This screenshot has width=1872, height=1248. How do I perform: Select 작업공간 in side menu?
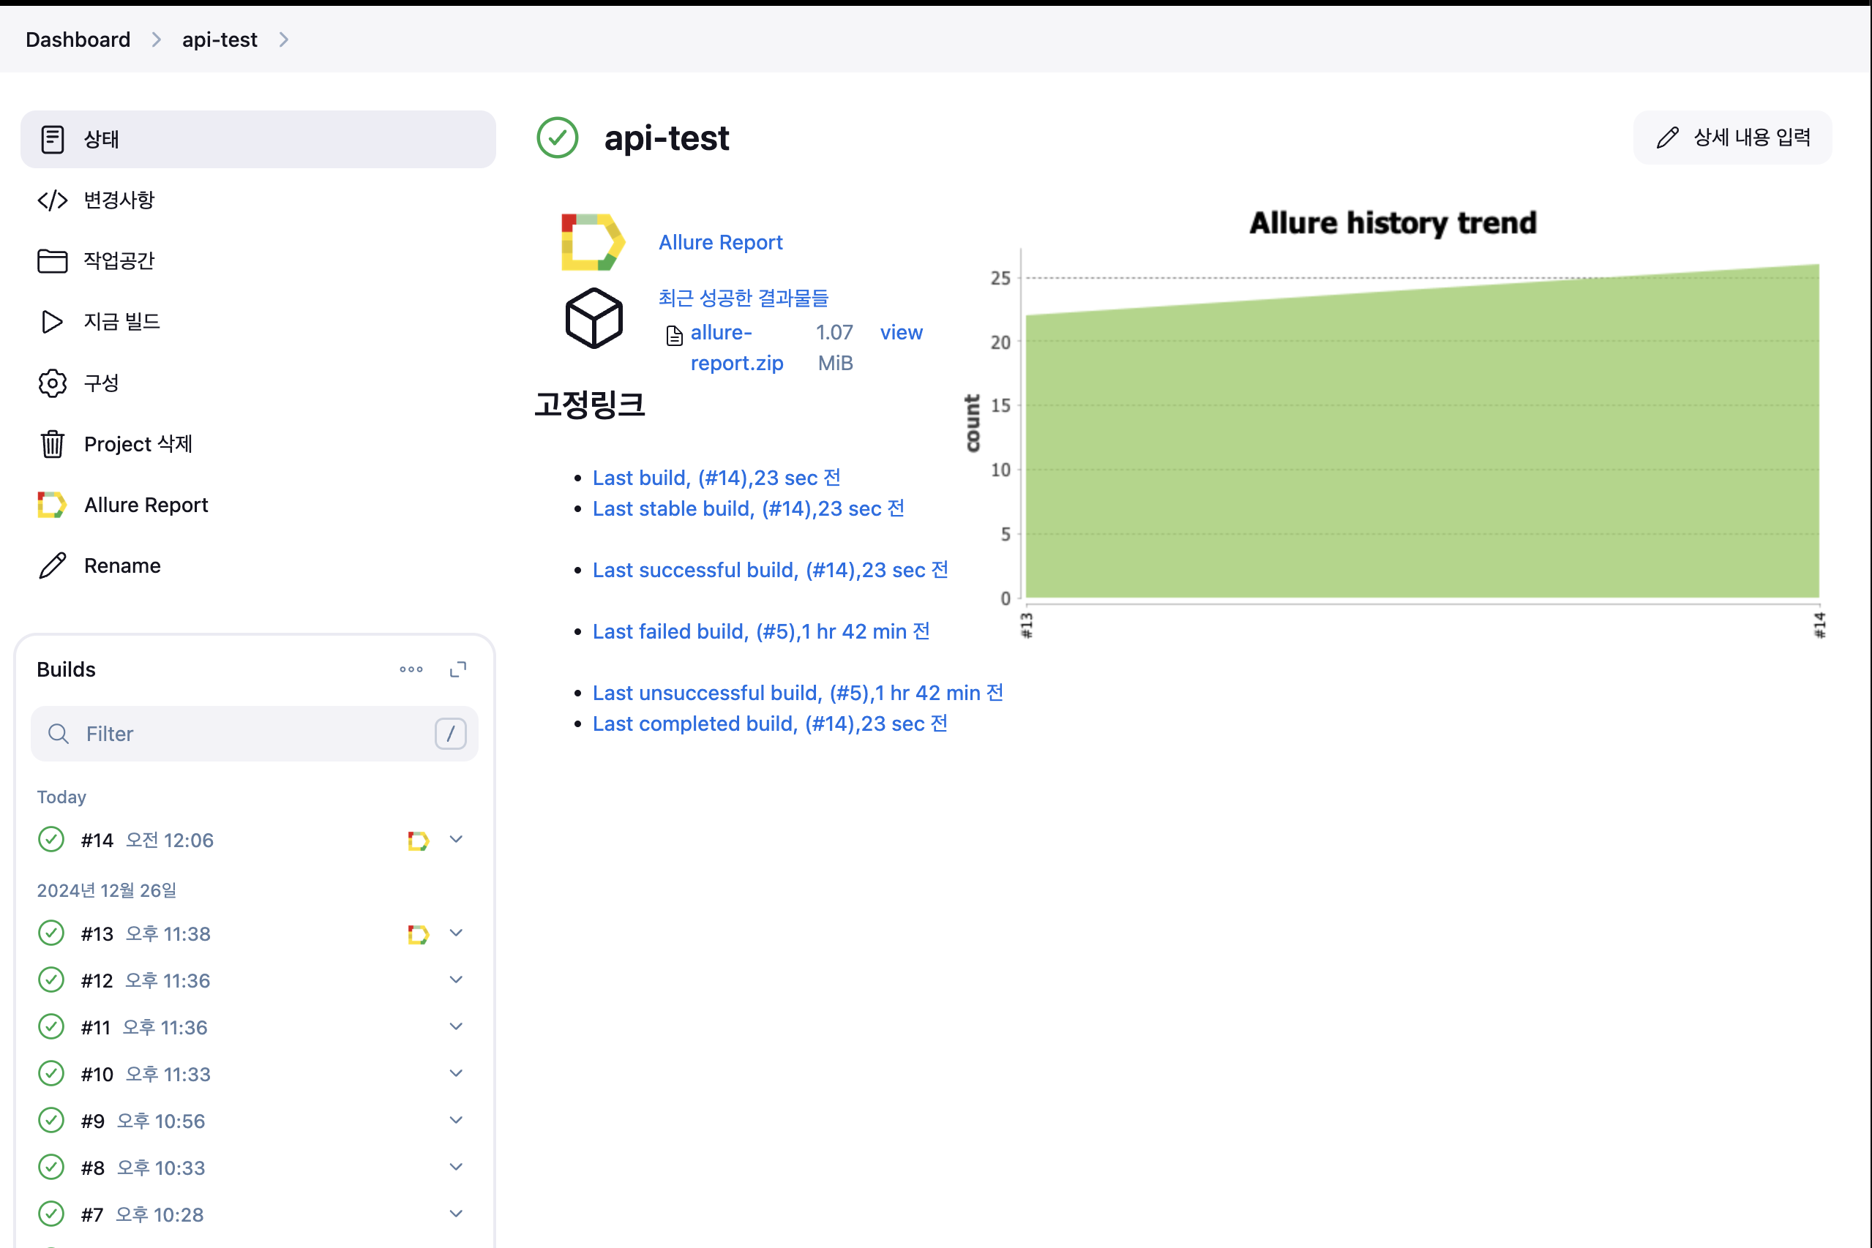click(258, 261)
